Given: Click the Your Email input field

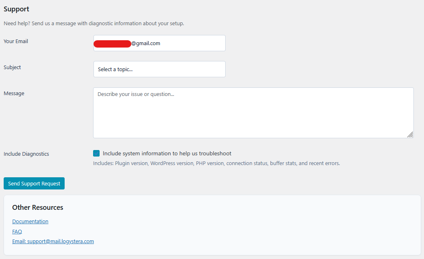Looking at the screenshot, I should click(191, 43).
